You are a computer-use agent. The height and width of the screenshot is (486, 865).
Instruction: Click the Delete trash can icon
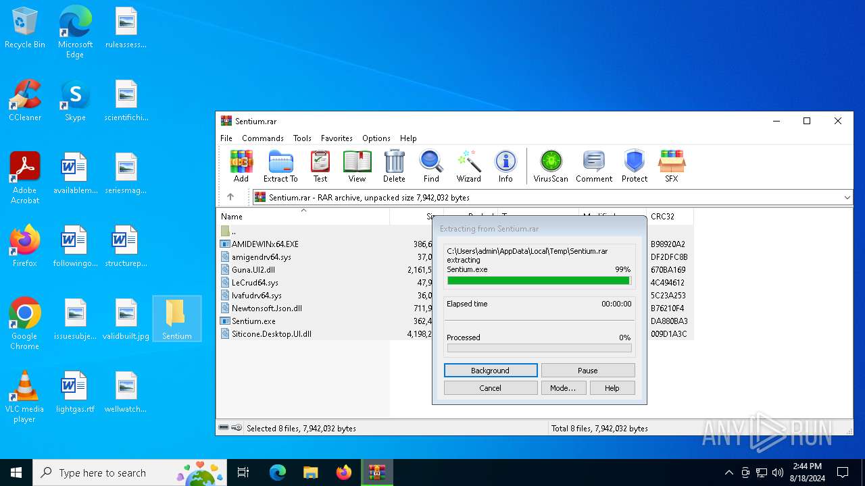pyautogui.click(x=394, y=166)
